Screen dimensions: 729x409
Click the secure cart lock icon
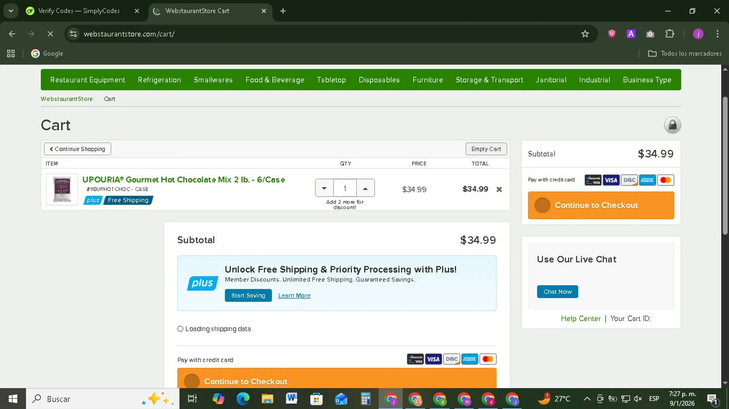tap(672, 125)
